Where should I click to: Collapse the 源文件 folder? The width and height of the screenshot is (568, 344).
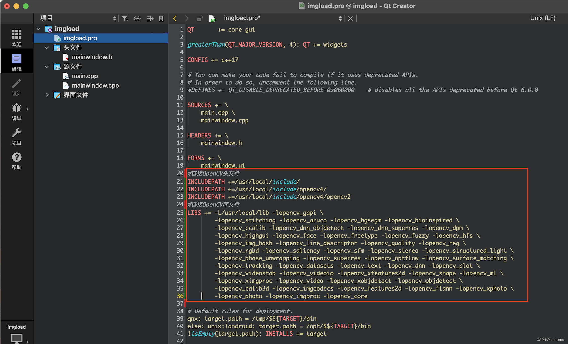(46, 67)
